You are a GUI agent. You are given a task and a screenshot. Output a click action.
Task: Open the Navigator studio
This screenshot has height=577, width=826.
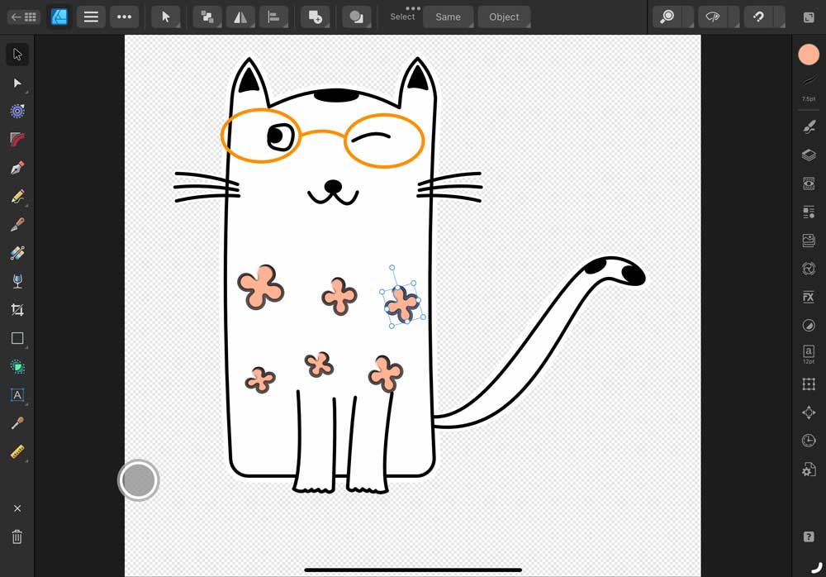coord(809,412)
